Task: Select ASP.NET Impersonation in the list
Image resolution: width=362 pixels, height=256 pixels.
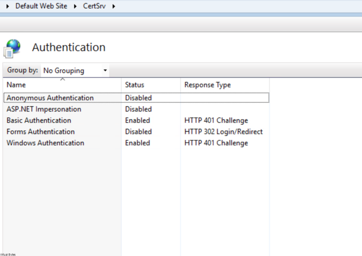Action: [x=44, y=109]
